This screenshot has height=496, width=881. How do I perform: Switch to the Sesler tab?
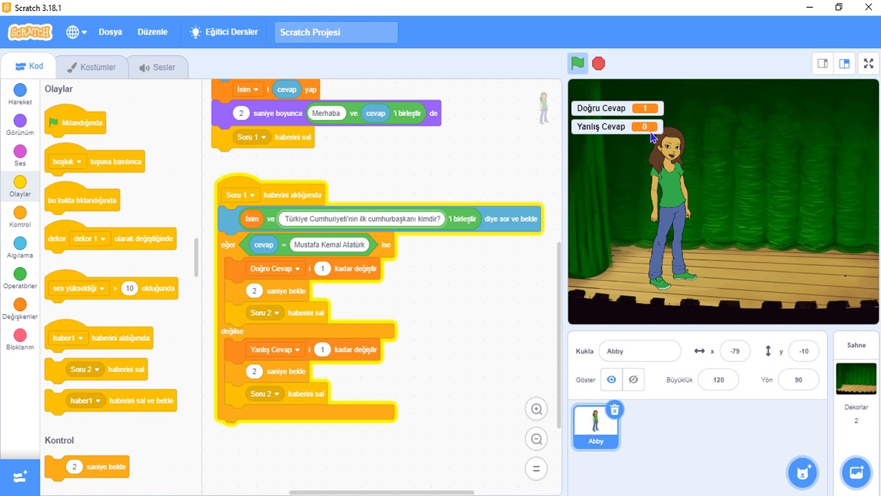(x=157, y=68)
